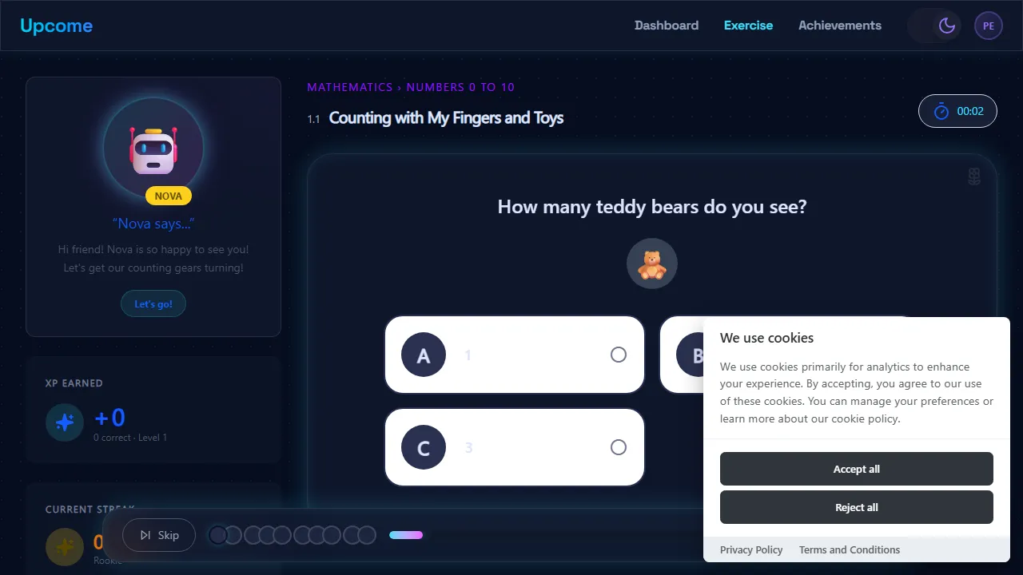Click the flower icon on the question card

(x=974, y=176)
